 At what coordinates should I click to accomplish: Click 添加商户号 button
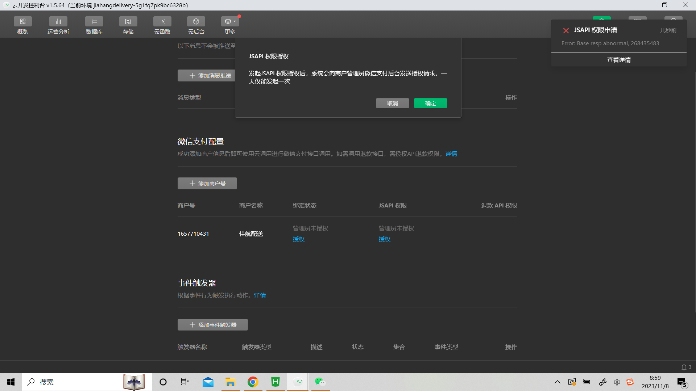pyautogui.click(x=207, y=184)
